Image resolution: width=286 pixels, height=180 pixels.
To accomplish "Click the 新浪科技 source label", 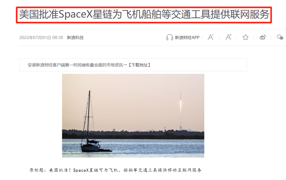I will (75, 38).
